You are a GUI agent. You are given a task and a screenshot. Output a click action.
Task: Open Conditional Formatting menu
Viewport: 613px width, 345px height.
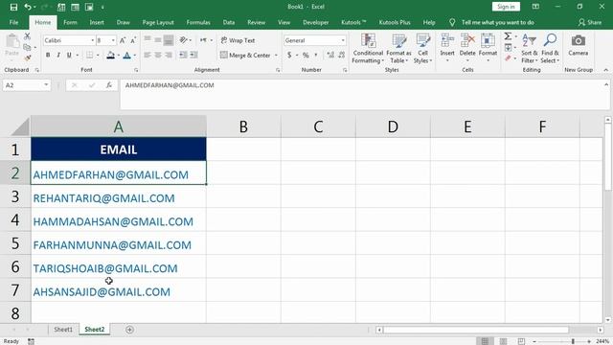coord(368,49)
